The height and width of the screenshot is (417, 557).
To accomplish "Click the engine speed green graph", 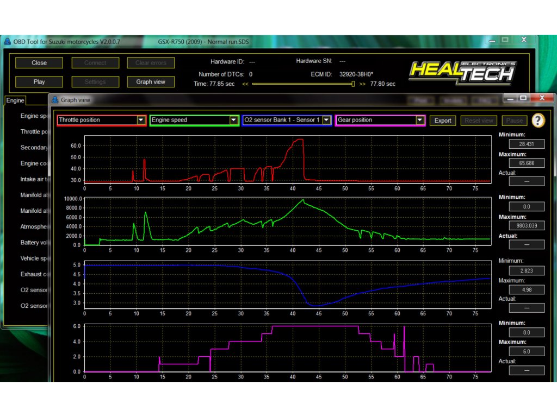I will [288, 222].
